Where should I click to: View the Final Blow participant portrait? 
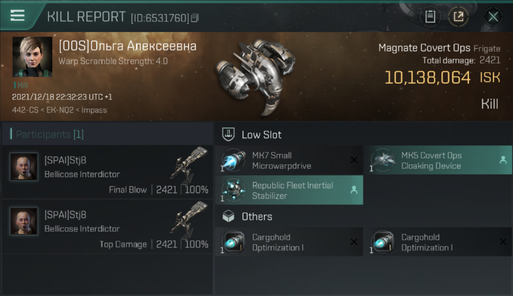[x=24, y=167]
